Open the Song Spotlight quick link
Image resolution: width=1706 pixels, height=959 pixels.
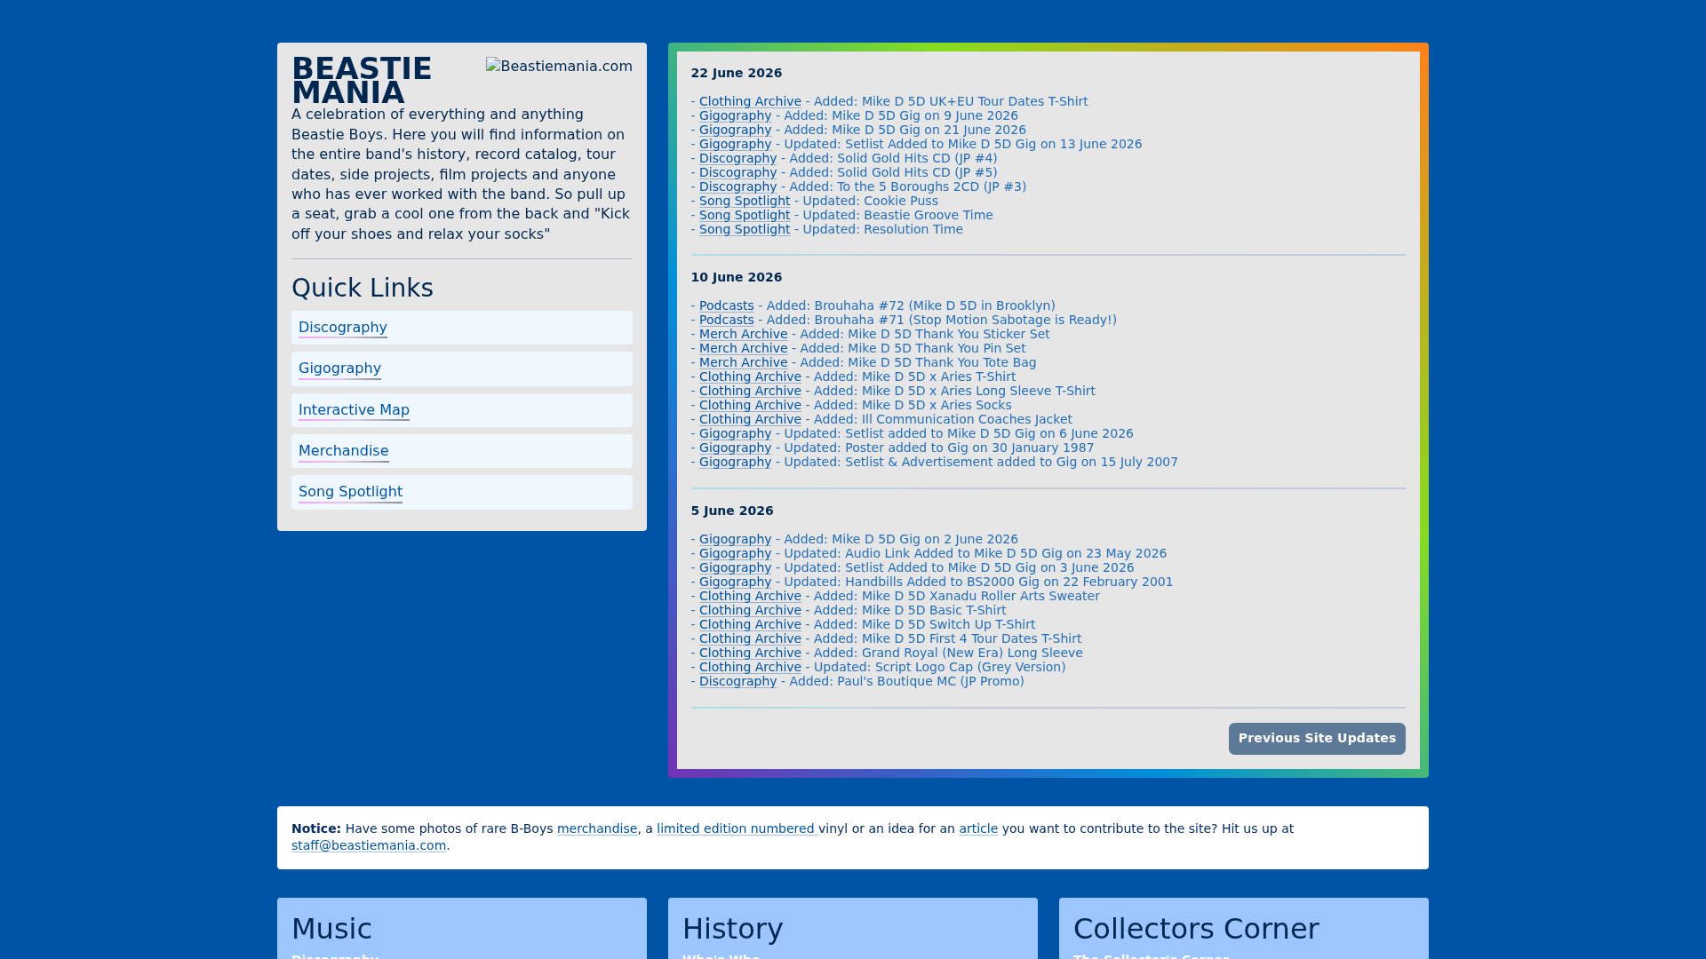click(x=350, y=492)
